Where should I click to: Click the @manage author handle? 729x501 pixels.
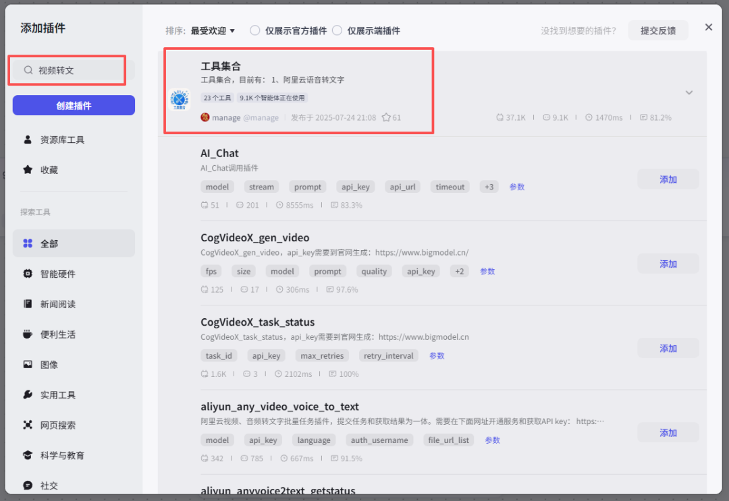click(261, 117)
